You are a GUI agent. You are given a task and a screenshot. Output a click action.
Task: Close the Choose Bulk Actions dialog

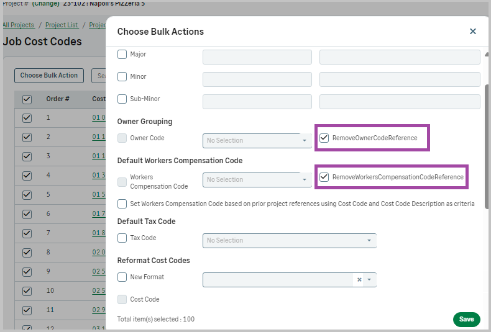473,31
